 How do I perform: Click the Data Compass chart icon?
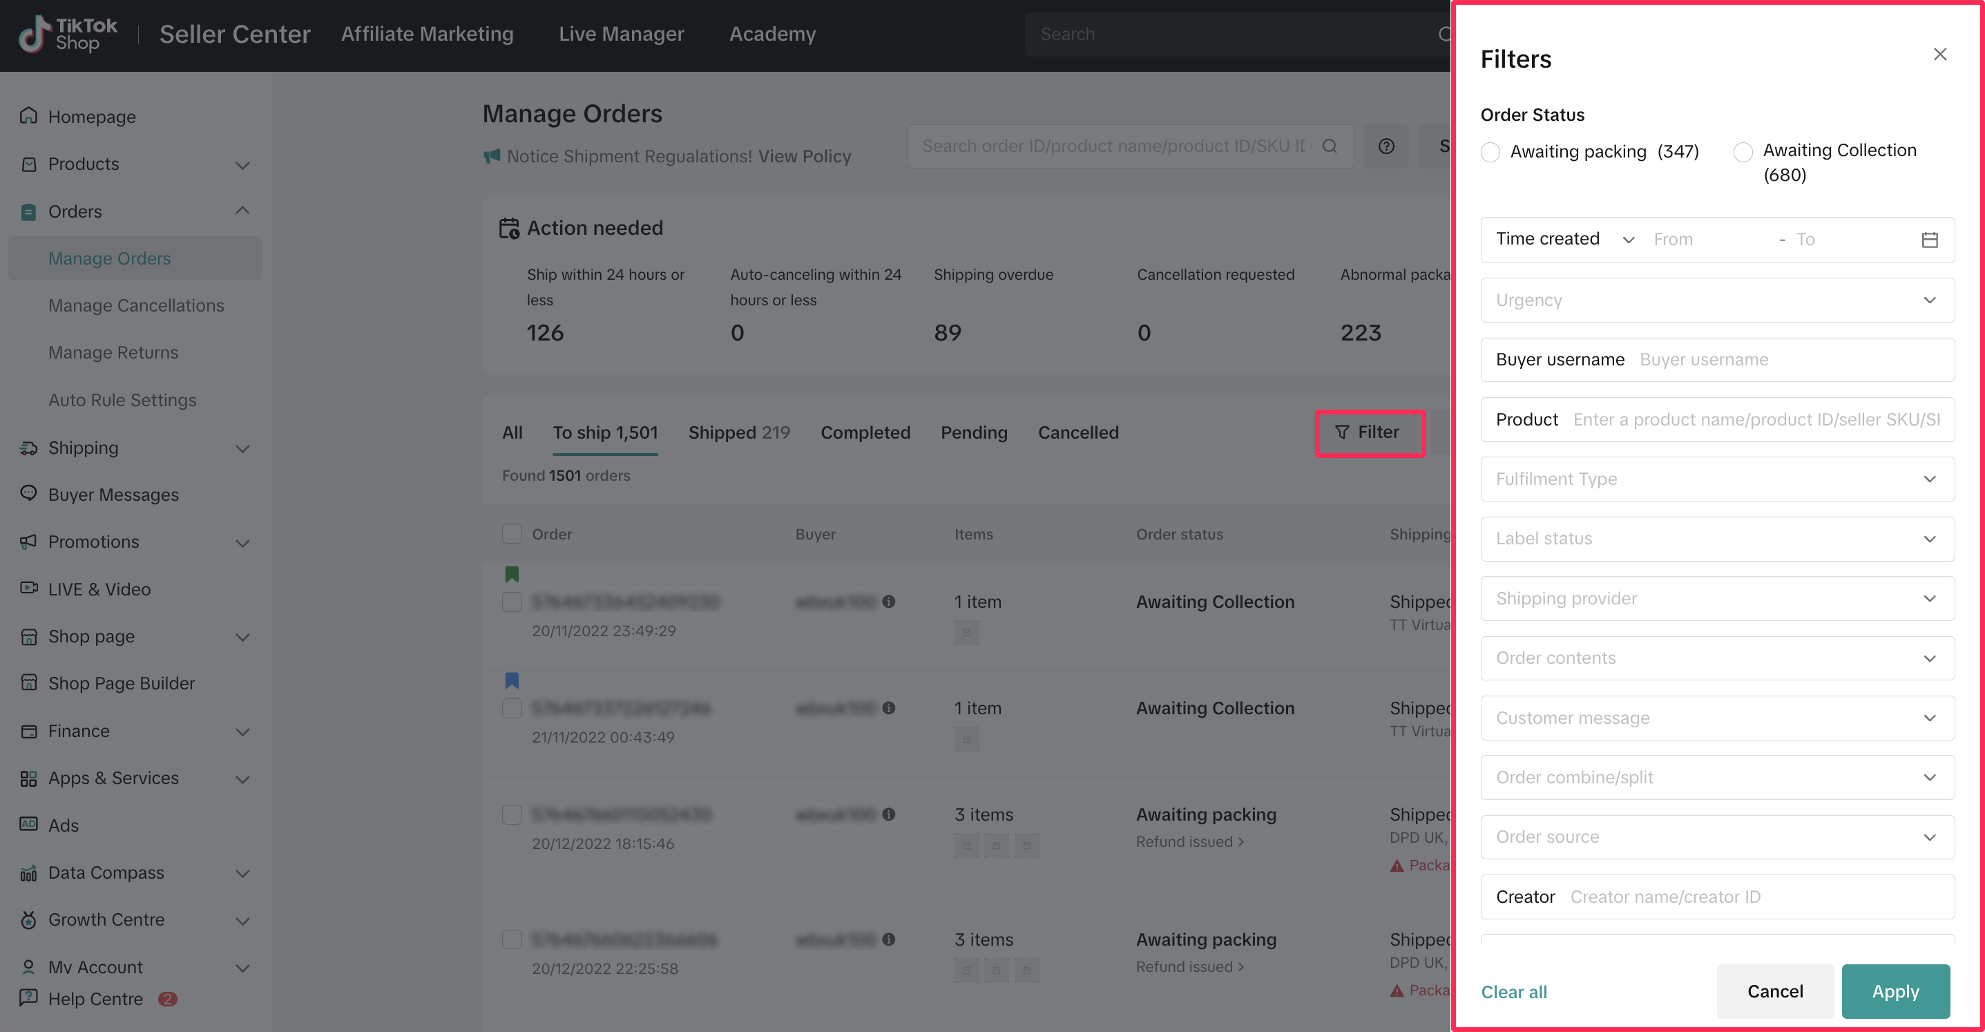(x=28, y=872)
